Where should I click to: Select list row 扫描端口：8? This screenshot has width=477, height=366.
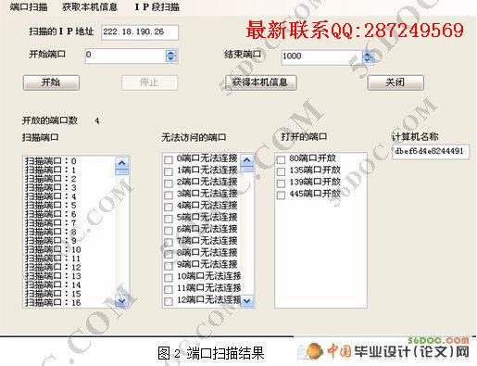[x=69, y=232]
